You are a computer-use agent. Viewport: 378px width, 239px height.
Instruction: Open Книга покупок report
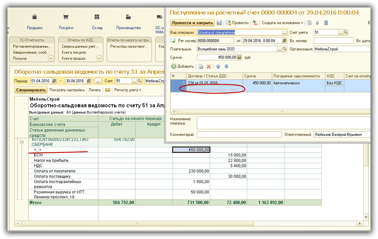74,53
